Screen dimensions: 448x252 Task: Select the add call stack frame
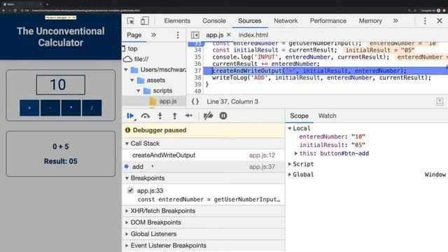[x=204, y=167]
